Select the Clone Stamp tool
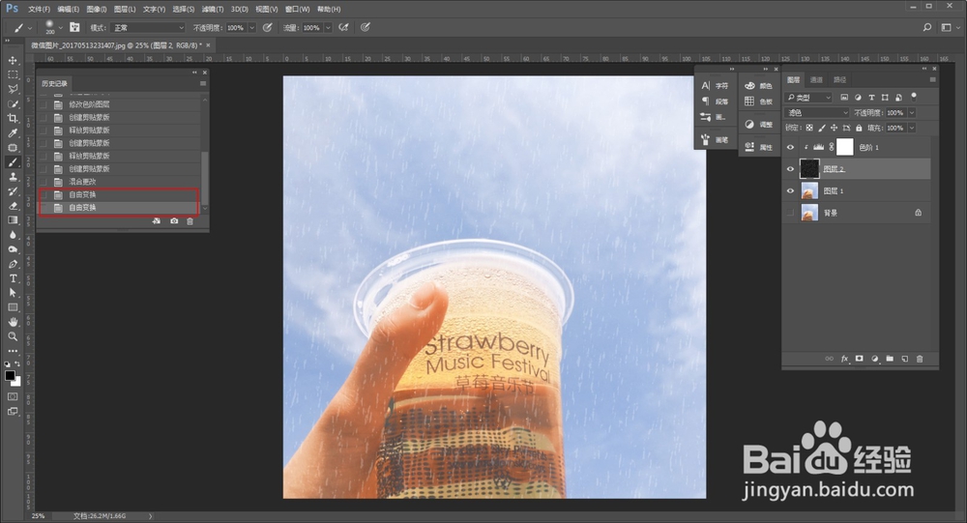The image size is (967, 523). pos(13,177)
